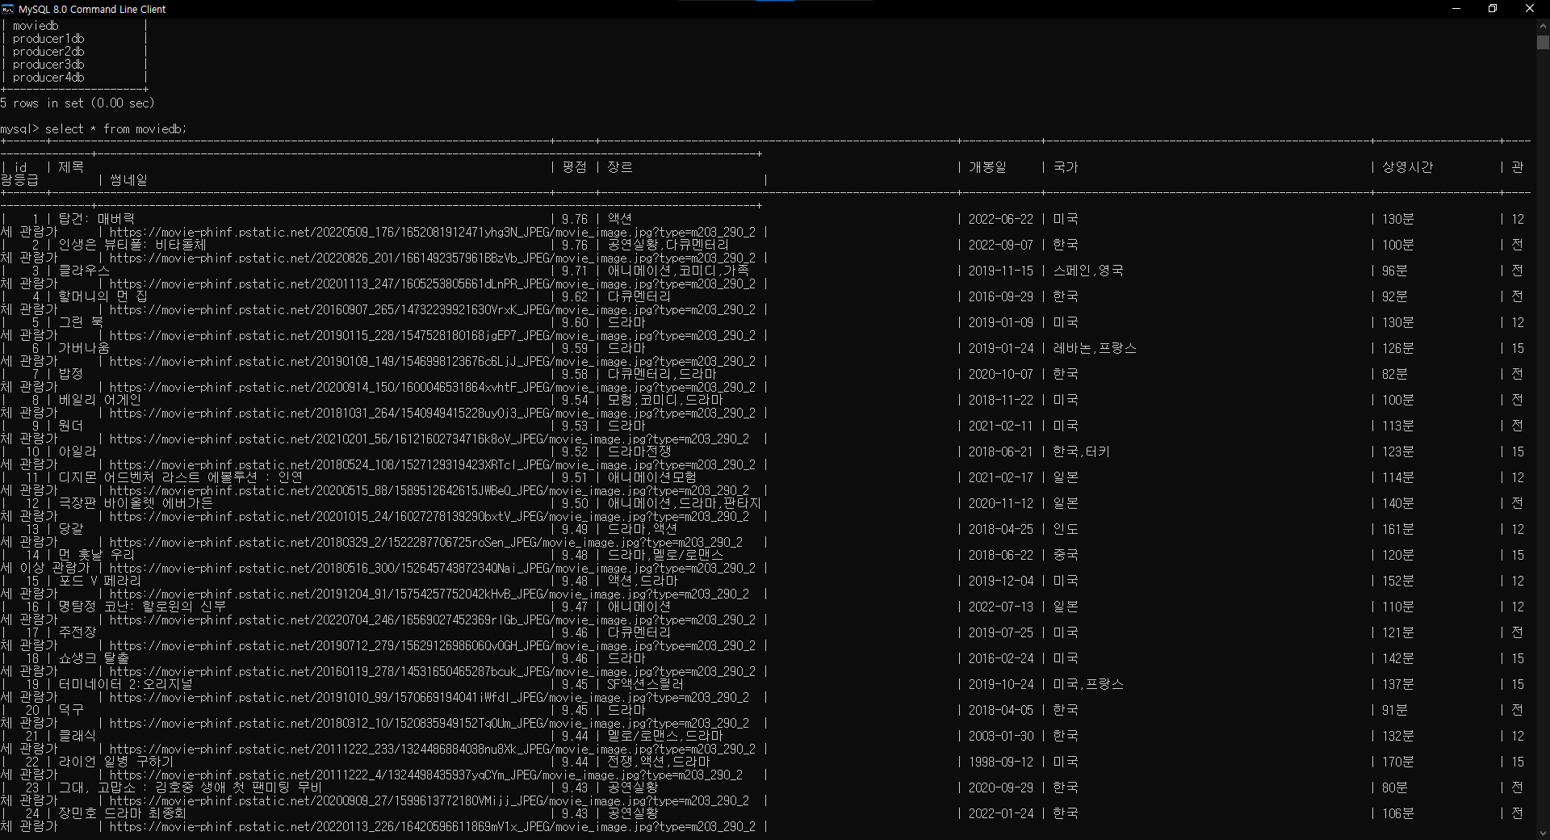Click movie title '라이언 일병 구하기'
The width and height of the screenshot is (1550, 840).
tap(116, 762)
